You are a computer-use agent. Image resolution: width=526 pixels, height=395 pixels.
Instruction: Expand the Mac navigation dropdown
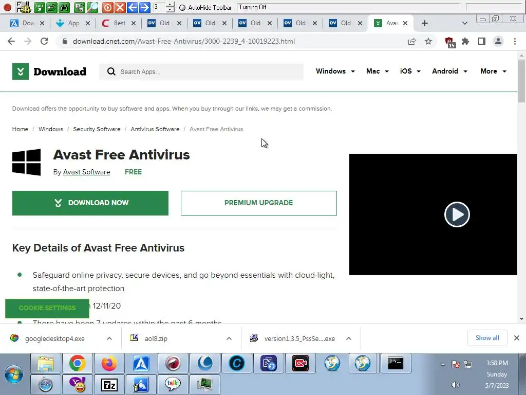click(378, 71)
